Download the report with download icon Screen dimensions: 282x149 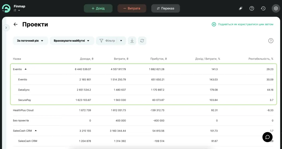[132, 41]
